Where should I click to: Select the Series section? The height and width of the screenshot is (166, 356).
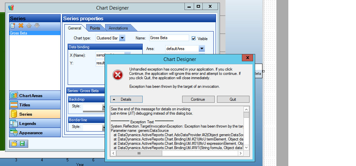tap(35, 114)
